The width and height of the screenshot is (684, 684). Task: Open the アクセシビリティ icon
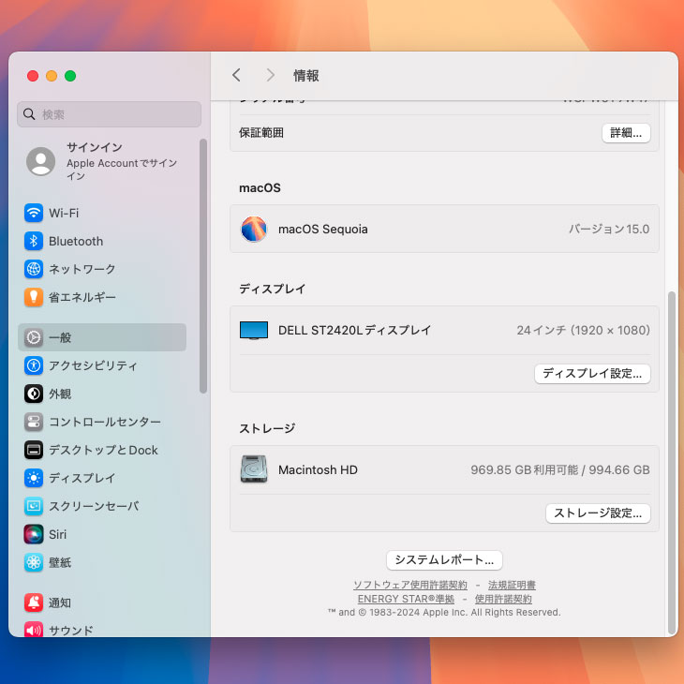click(34, 365)
